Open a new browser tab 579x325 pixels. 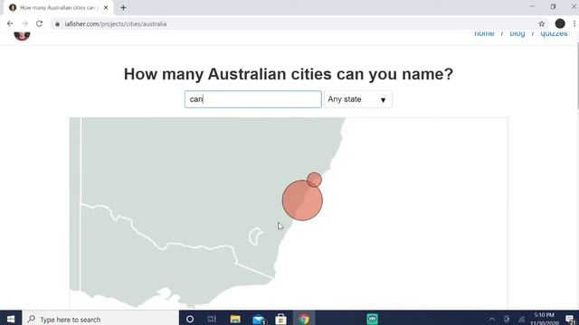click(123, 7)
